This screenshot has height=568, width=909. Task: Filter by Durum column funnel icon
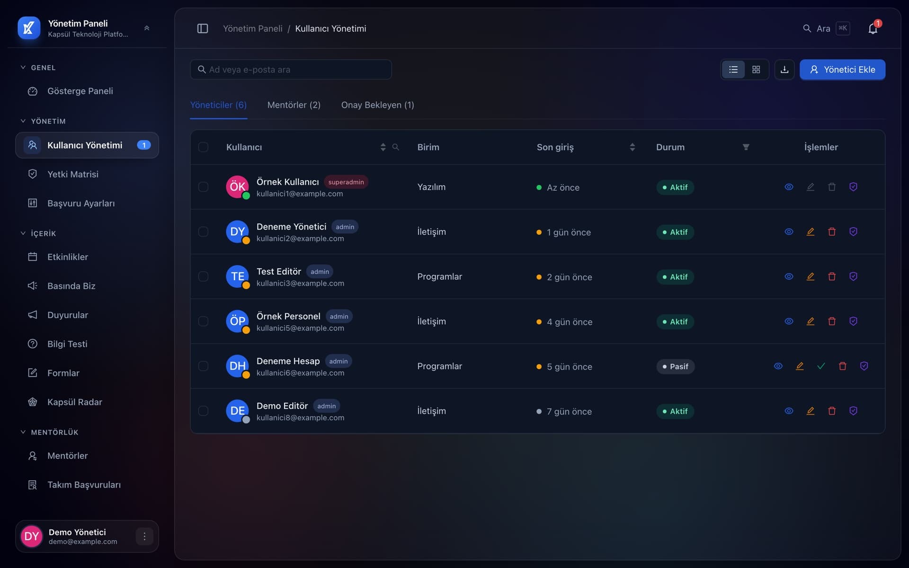746,147
